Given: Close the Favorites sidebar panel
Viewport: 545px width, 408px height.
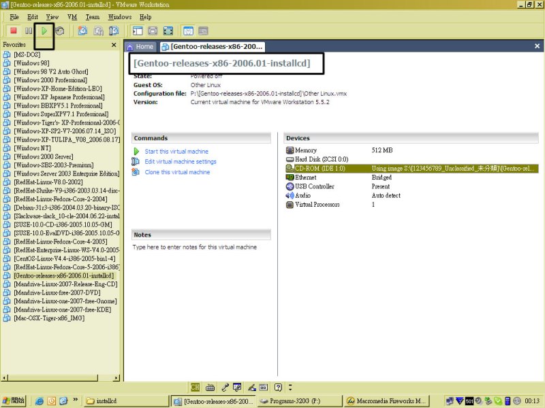Looking at the screenshot, I should (x=114, y=45).
